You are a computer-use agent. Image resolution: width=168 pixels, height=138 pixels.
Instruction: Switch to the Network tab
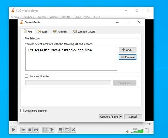tap(60, 32)
